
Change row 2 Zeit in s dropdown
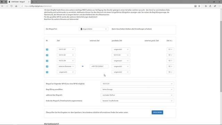170,55
